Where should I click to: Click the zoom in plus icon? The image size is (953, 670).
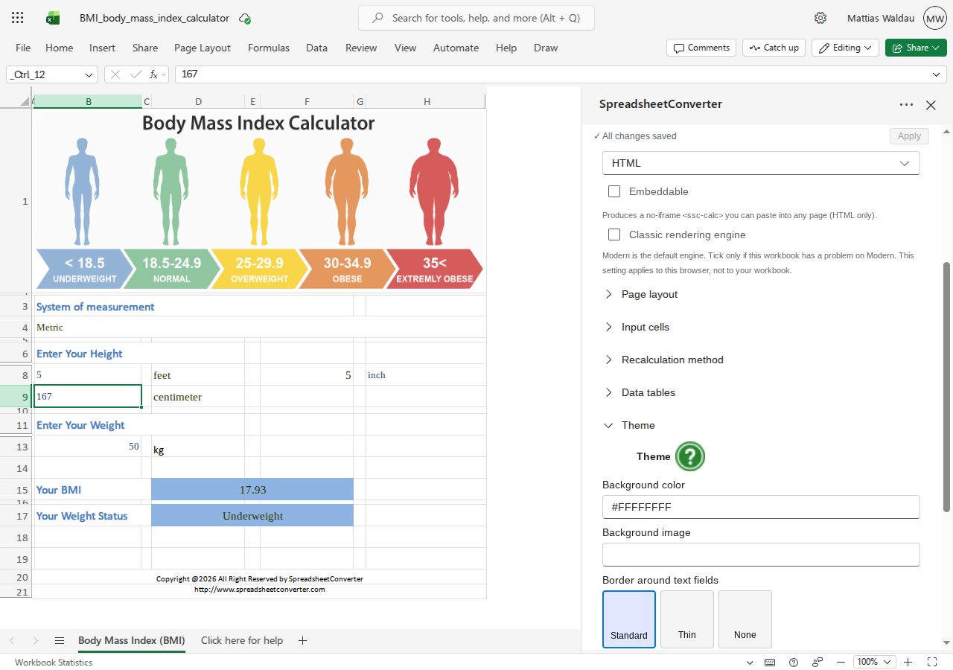pyautogui.click(x=908, y=662)
